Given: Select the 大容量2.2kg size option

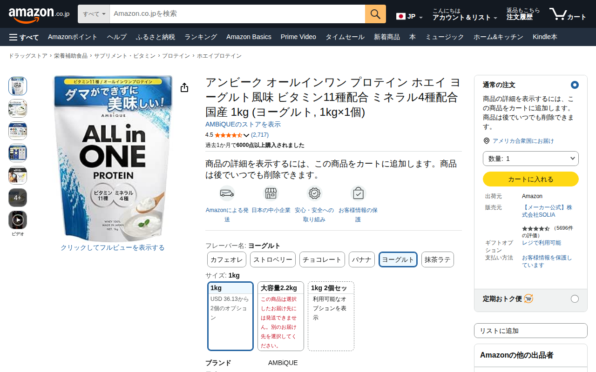Looking at the screenshot, I should 281,316.
